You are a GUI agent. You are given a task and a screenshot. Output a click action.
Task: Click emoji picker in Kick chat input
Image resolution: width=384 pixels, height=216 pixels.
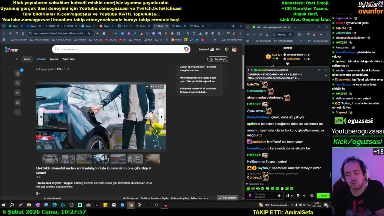[279, 196]
